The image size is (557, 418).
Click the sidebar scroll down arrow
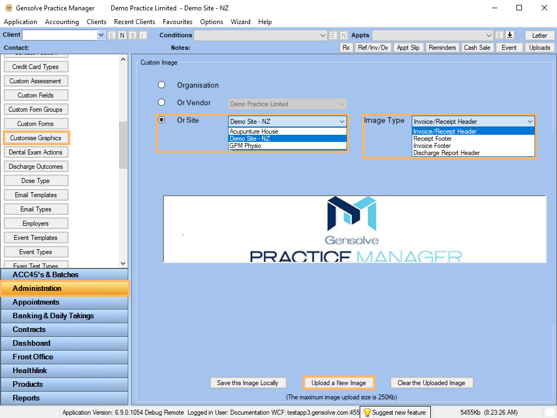tap(123, 264)
